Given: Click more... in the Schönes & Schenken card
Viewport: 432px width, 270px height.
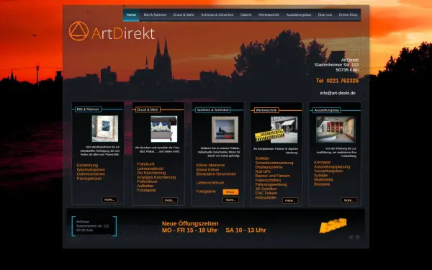Looking at the screenshot, I should point(230,200).
